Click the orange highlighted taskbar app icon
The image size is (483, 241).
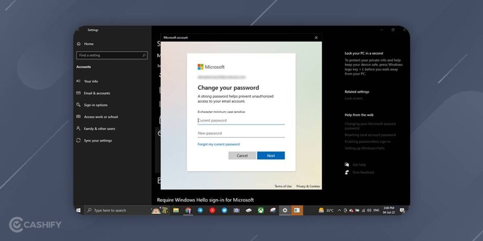coord(297,210)
